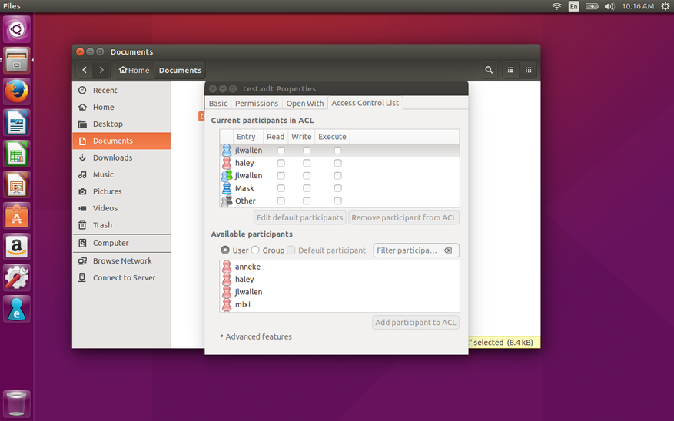Open the Open With tab
Image resolution: width=674 pixels, height=421 pixels.
click(305, 104)
